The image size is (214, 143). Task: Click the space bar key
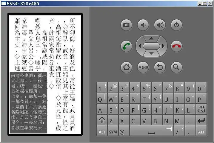coord(152,131)
